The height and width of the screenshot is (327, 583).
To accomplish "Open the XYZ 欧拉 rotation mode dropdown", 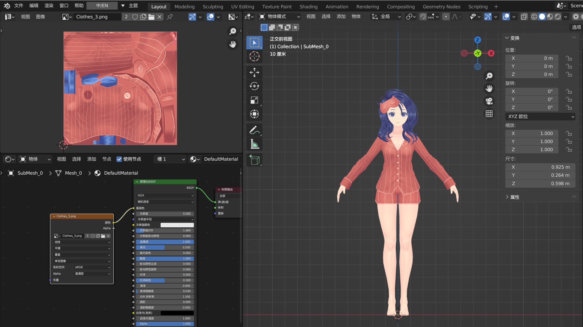I will tap(540, 116).
